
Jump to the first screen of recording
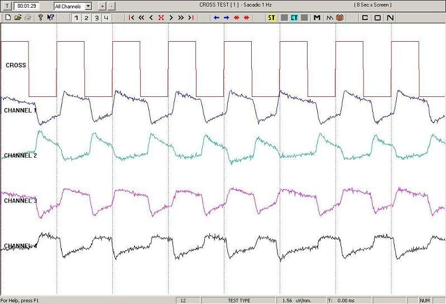click(x=131, y=18)
